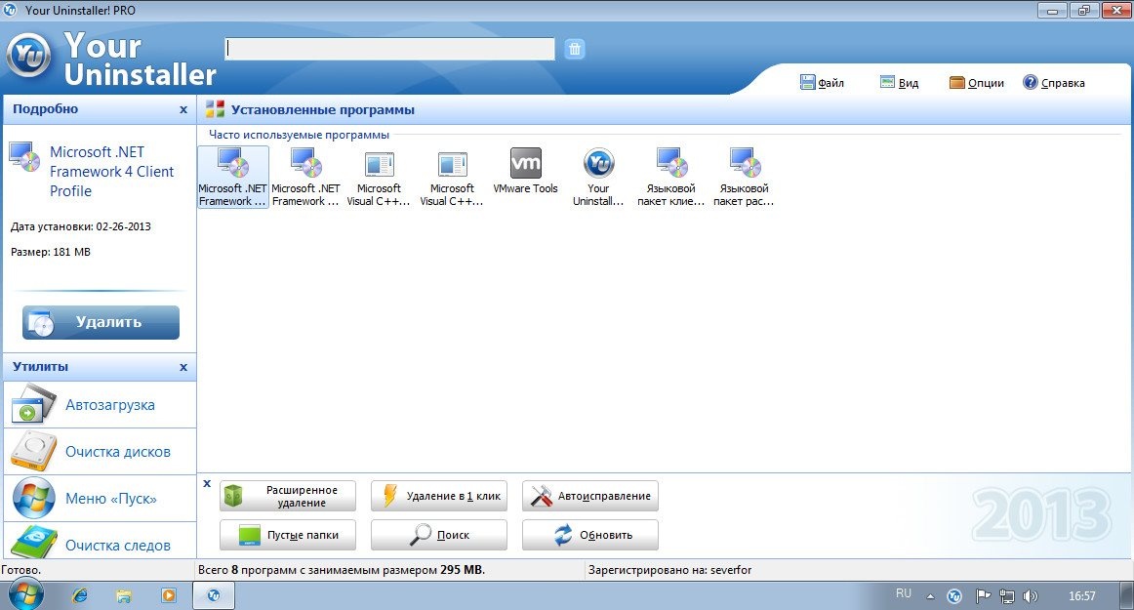Click the Зарегистрировано на: severfor status text
The width and height of the screenshot is (1134, 610).
pos(669,570)
